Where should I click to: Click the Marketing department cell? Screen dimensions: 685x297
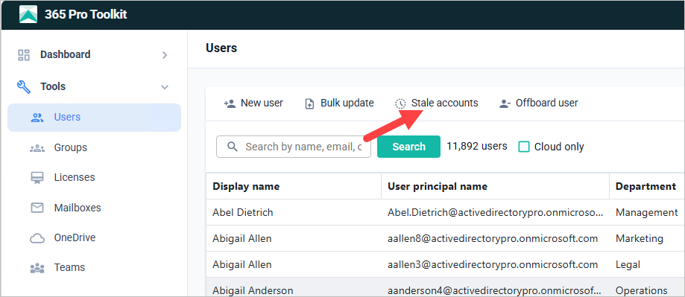pyautogui.click(x=646, y=238)
